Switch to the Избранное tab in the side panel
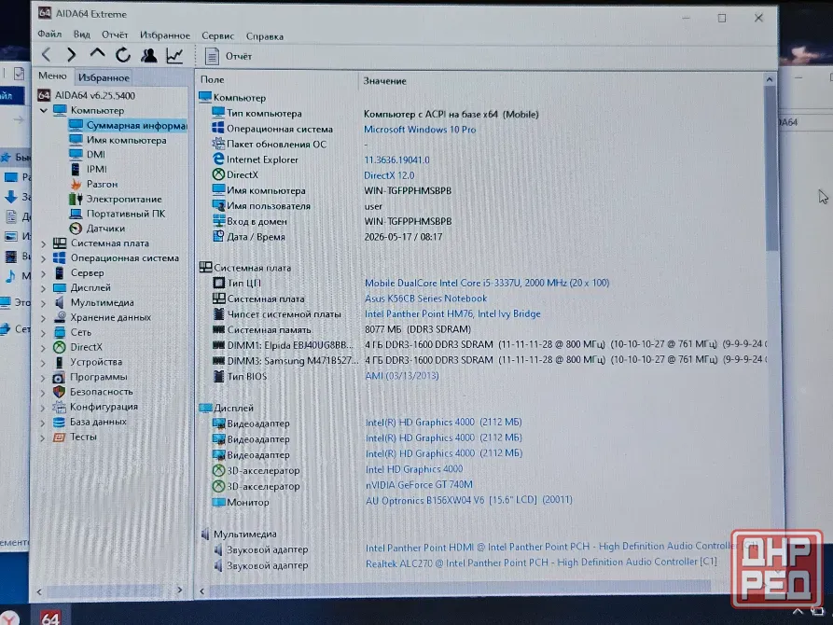833x625 pixels. pos(104,77)
